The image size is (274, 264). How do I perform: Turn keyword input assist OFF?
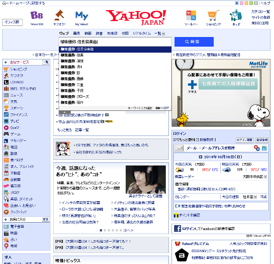click(166, 108)
